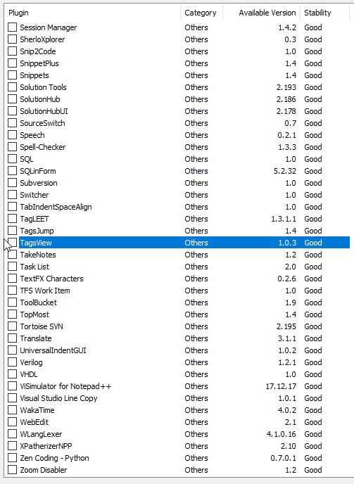Click the UniversalIndentGUI plugin name
The image size is (354, 484).
[x=53, y=350]
